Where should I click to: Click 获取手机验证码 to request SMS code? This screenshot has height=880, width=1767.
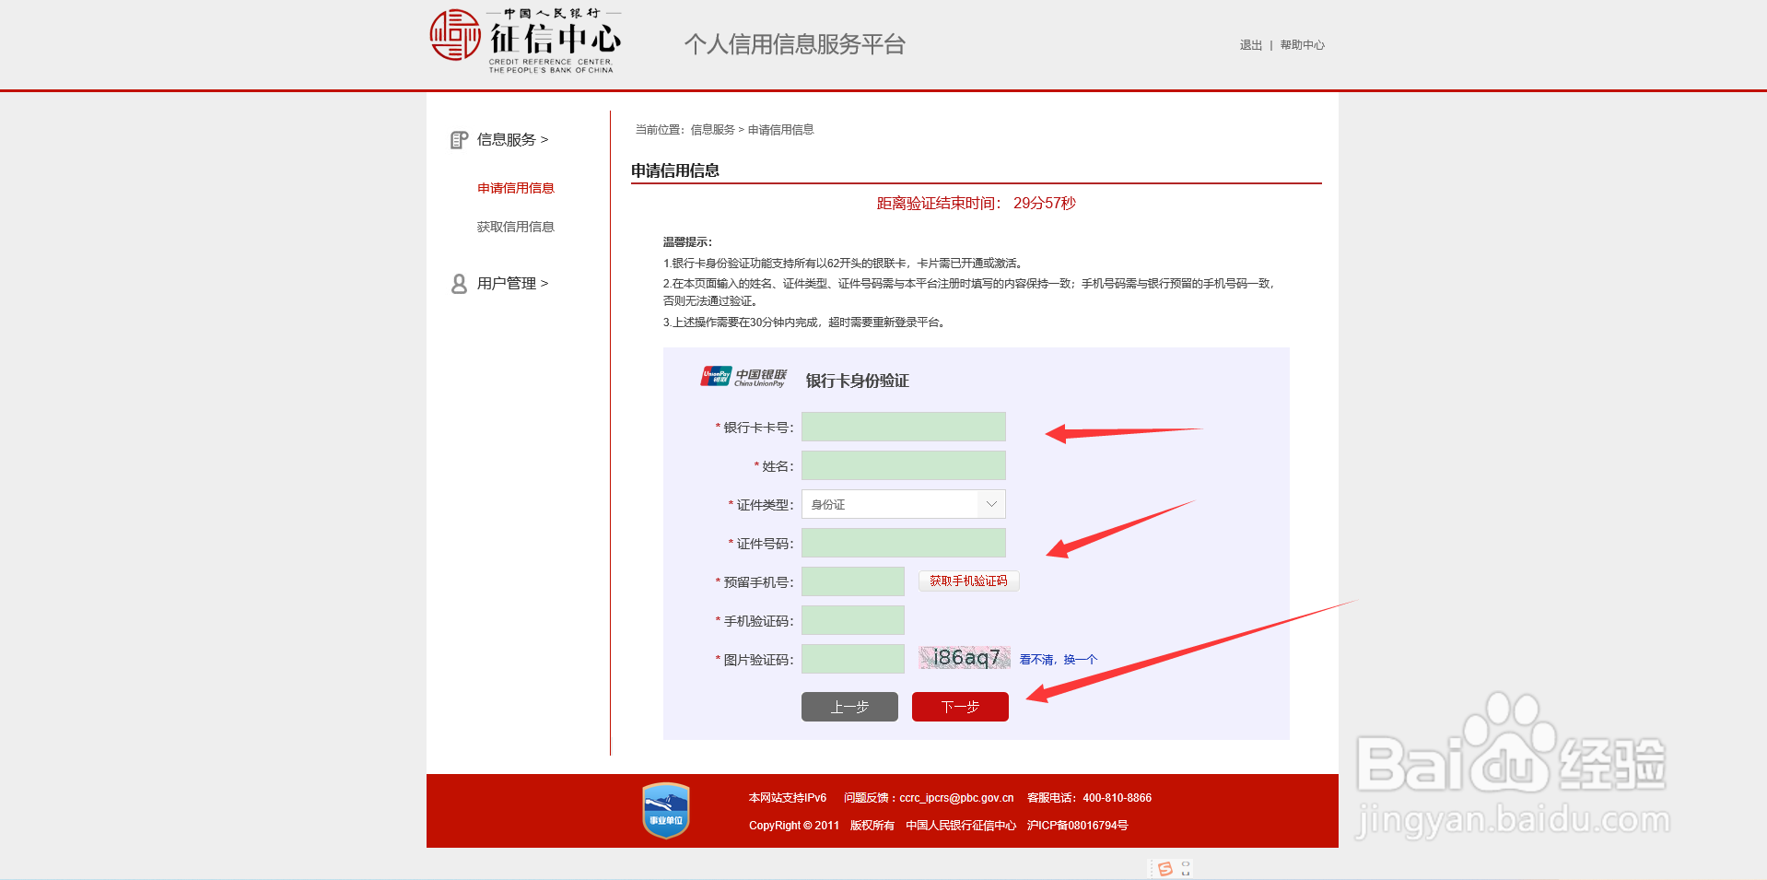tap(968, 581)
